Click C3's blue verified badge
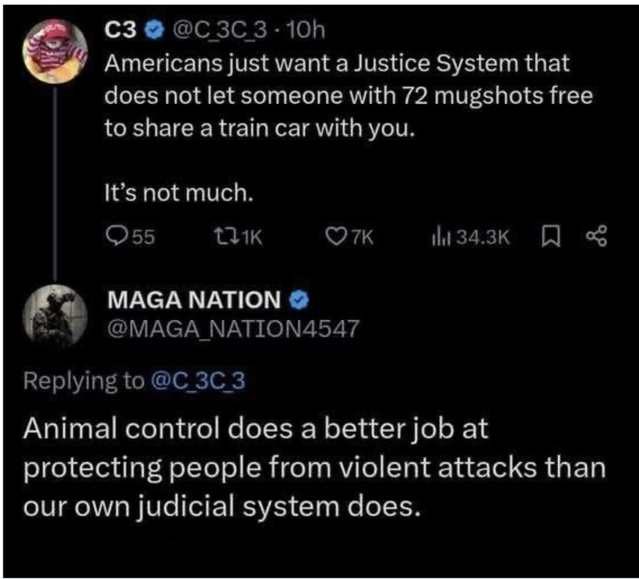 pyautogui.click(x=154, y=32)
